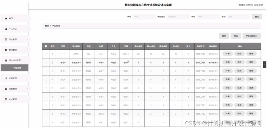Expand the 考试管理 menu chevron

tap(27, 99)
